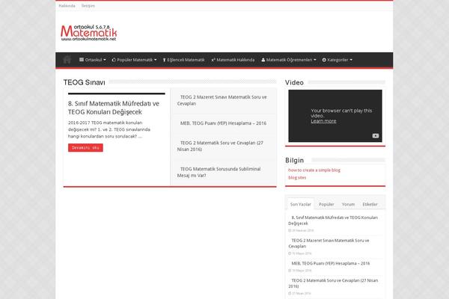This screenshot has height=299, width=449.
Task: Click the YouTube icon in video player
Action: coord(376,136)
